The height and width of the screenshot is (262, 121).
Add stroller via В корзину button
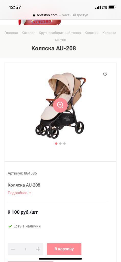(x=64, y=249)
